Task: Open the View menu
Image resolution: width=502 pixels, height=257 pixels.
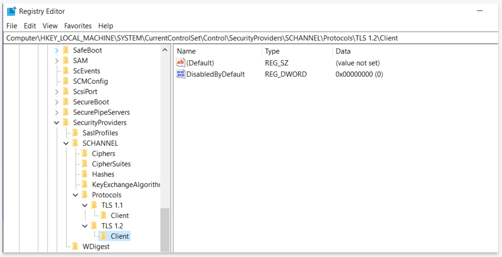Action: (x=50, y=26)
